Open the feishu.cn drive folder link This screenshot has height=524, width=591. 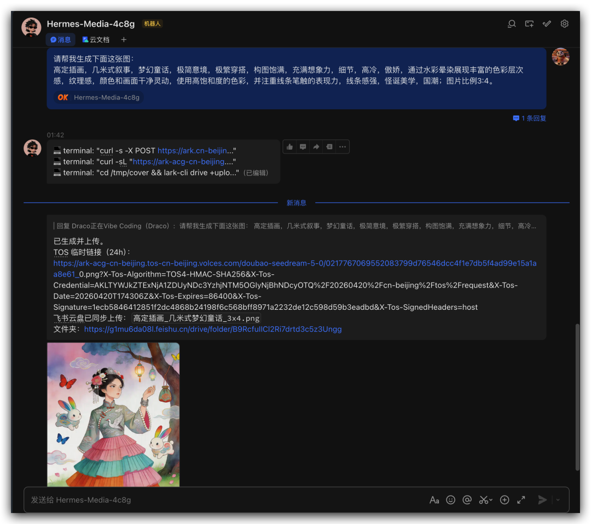[213, 329]
